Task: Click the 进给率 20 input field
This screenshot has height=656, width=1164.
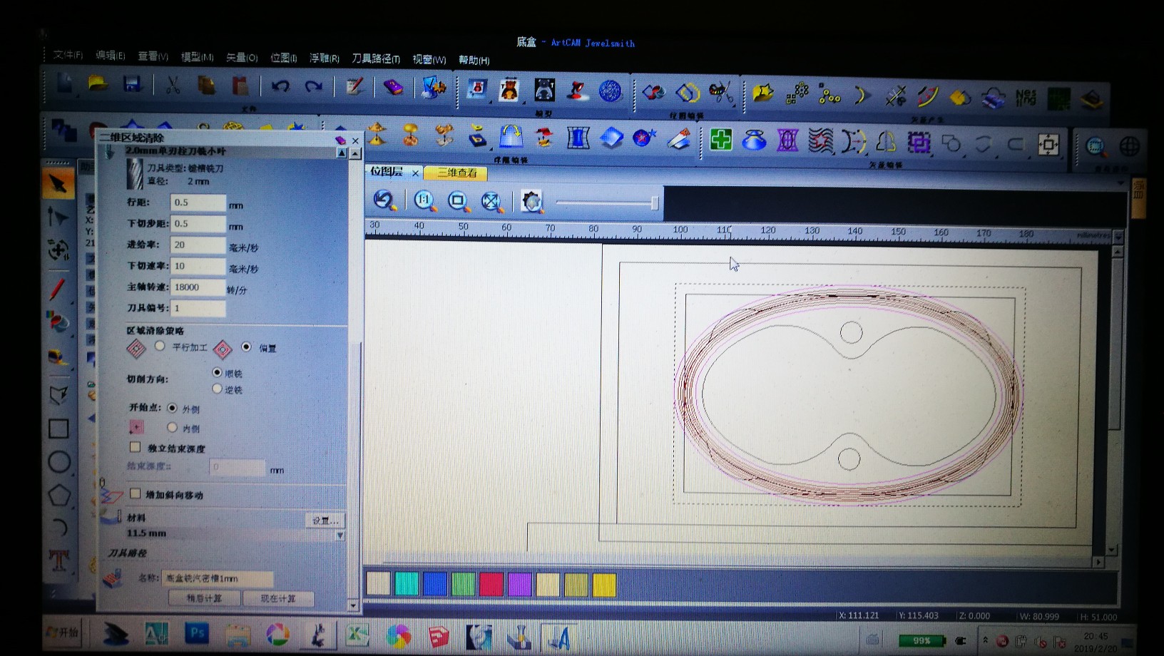Action: 198,245
